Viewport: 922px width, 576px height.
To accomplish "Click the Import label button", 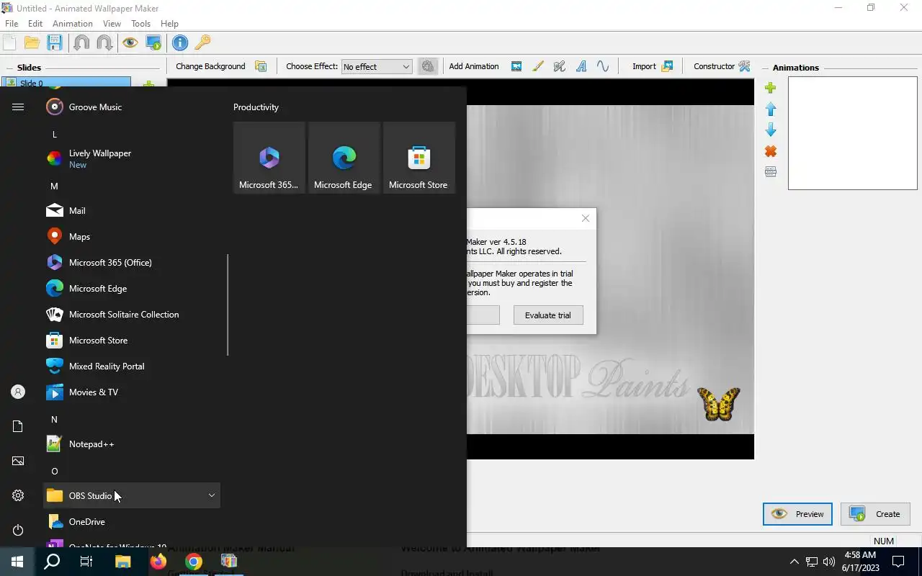I will (644, 66).
